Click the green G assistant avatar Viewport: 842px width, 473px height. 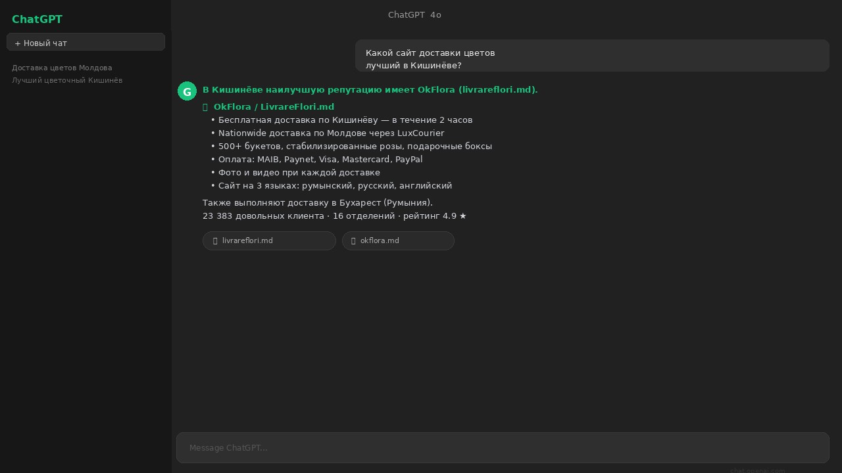[187, 91]
